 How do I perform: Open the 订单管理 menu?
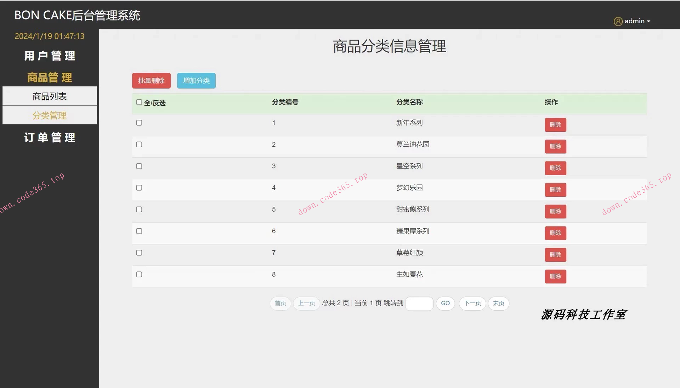pos(50,138)
